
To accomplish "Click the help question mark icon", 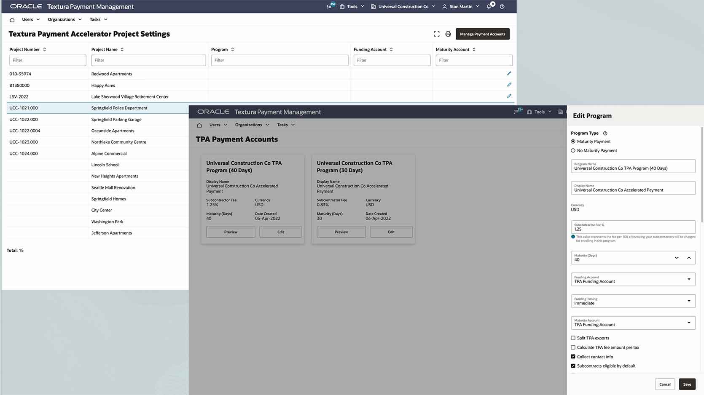I will (x=502, y=7).
